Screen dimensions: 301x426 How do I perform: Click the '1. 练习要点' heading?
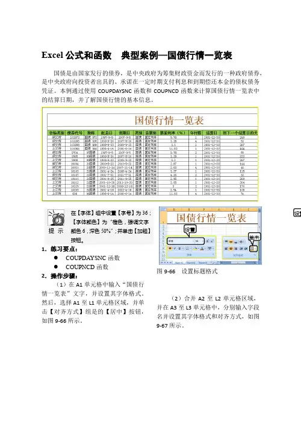pyautogui.click(x=60, y=249)
